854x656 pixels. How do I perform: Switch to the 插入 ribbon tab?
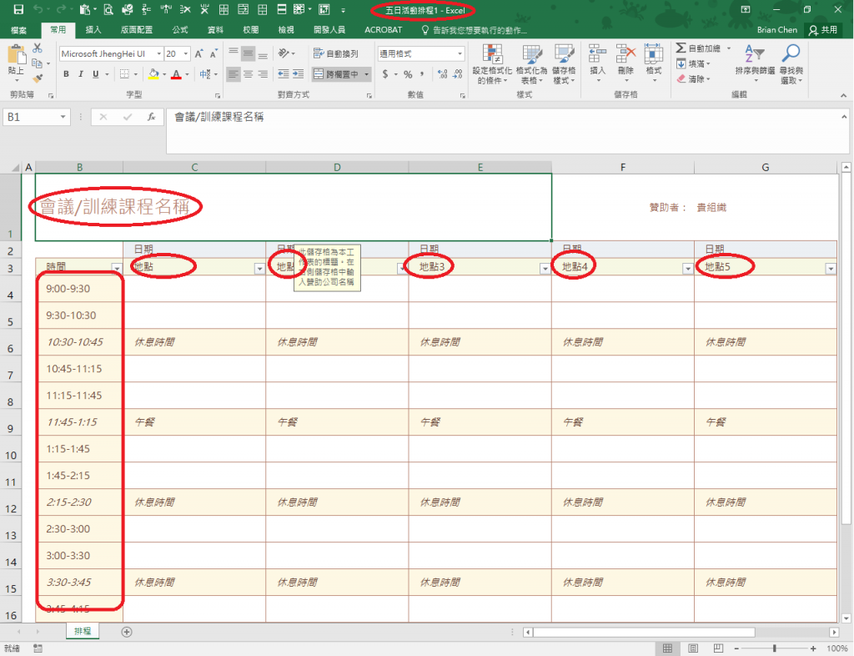pyautogui.click(x=93, y=30)
